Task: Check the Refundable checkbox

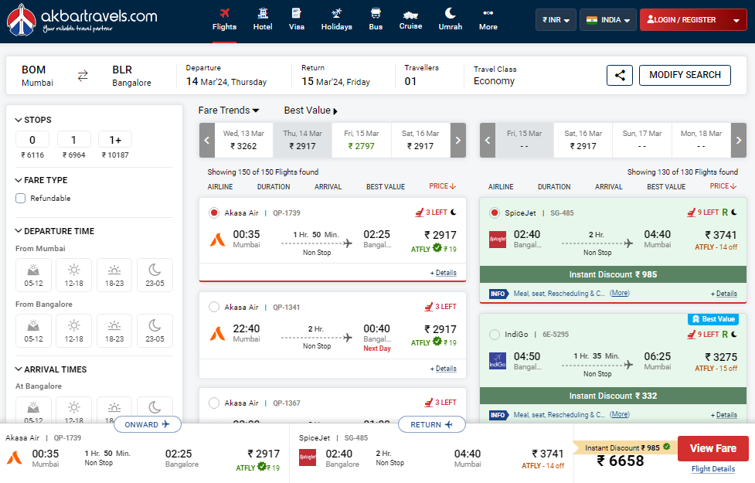Action: (20, 199)
